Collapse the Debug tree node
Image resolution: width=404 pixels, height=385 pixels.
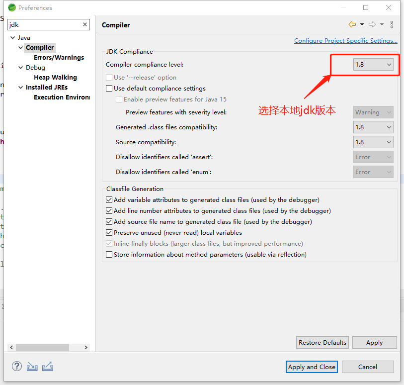point(20,67)
